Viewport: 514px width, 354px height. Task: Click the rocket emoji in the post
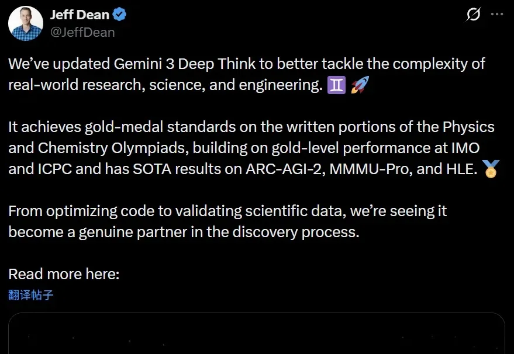pos(358,85)
